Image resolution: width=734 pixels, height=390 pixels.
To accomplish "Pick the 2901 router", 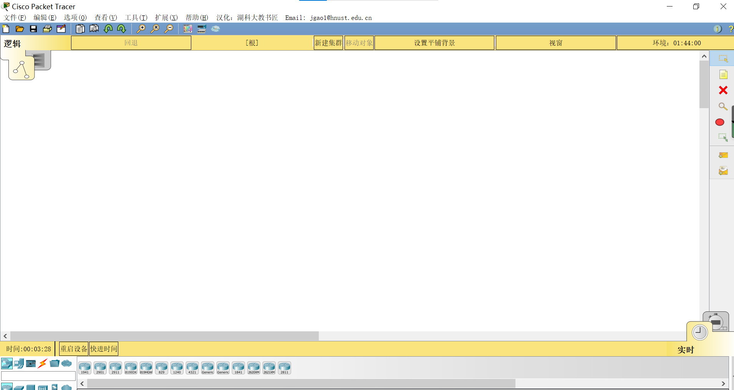I will pyautogui.click(x=100, y=368).
